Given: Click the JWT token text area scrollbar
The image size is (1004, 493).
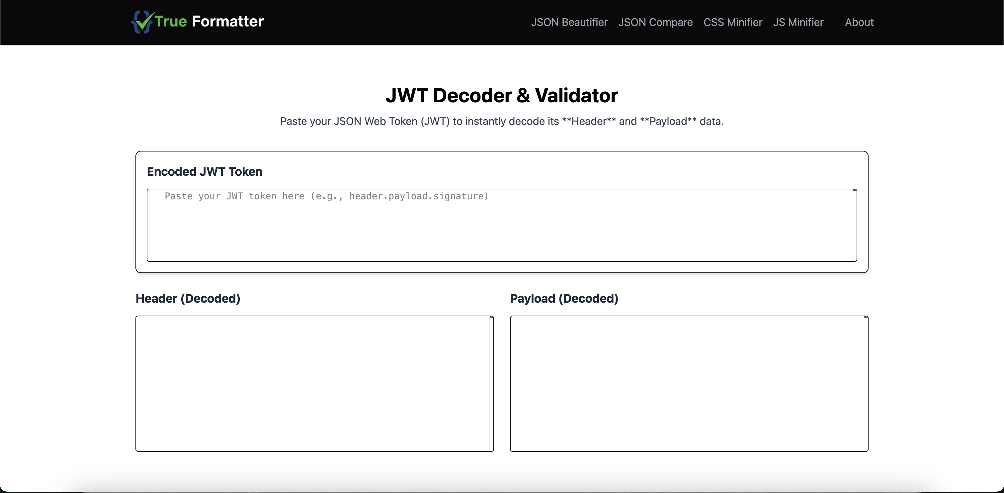Looking at the screenshot, I should tap(854, 226).
